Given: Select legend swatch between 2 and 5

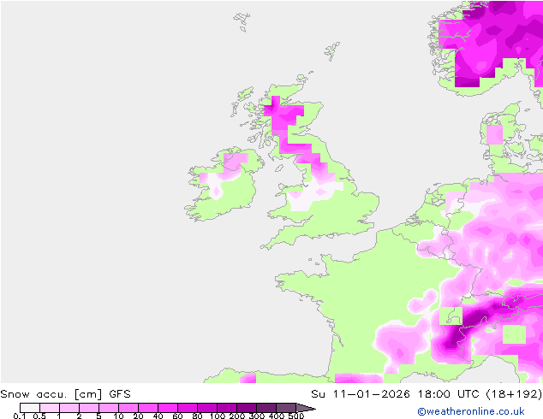Looking at the screenshot, I should coord(89,408).
